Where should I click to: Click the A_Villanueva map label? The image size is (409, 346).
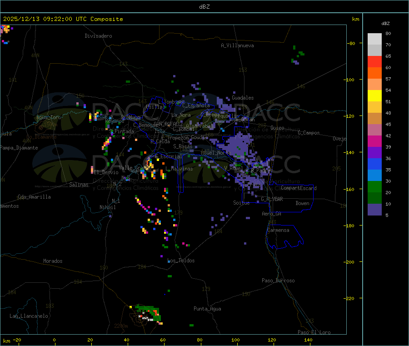tap(237, 45)
